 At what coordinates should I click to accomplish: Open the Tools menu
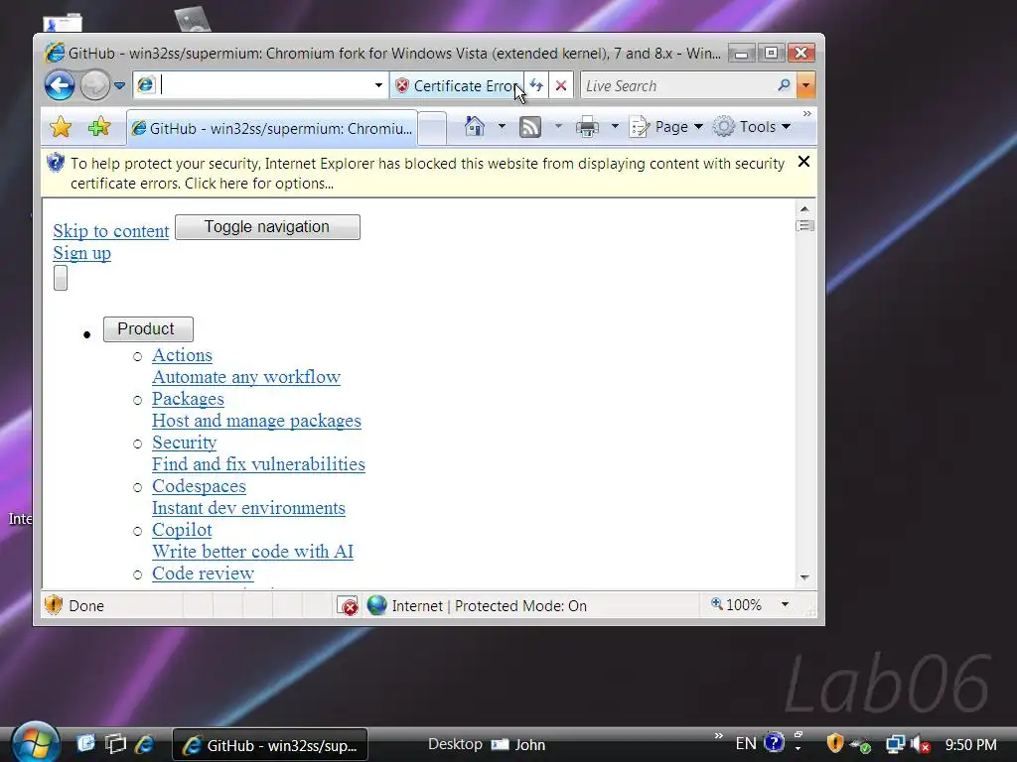753,127
